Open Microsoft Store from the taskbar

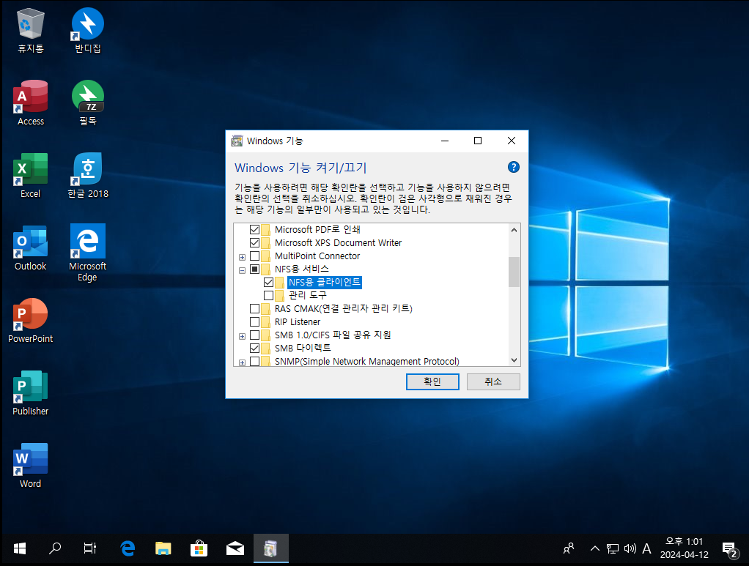199,549
